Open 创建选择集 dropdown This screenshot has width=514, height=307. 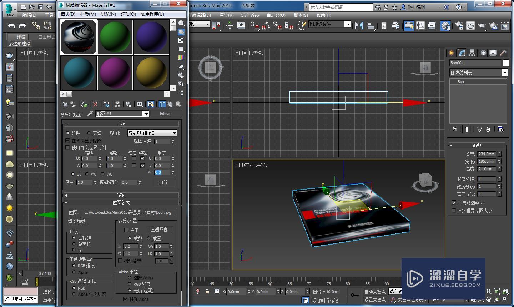click(330, 24)
